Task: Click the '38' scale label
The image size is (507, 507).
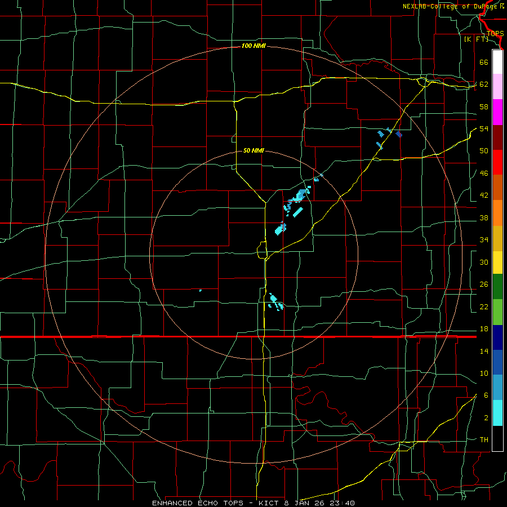Action: point(484,218)
